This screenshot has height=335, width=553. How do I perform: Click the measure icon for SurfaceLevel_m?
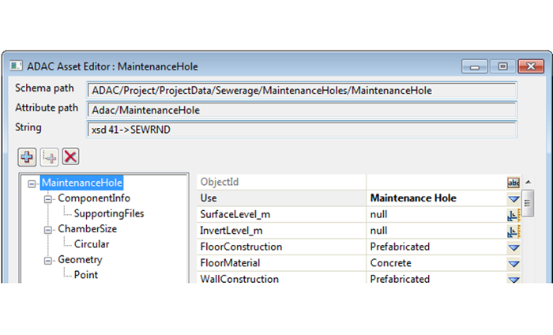(513, 215)
